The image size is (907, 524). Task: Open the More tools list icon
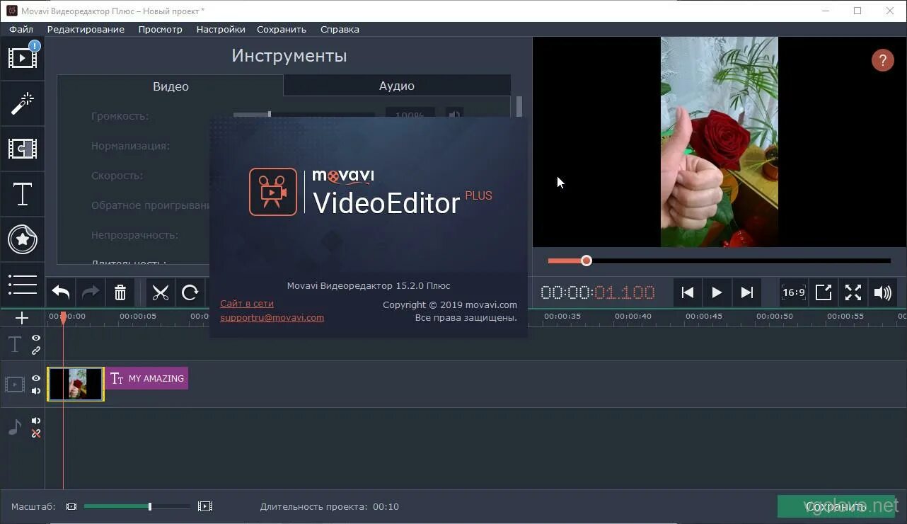23,284
